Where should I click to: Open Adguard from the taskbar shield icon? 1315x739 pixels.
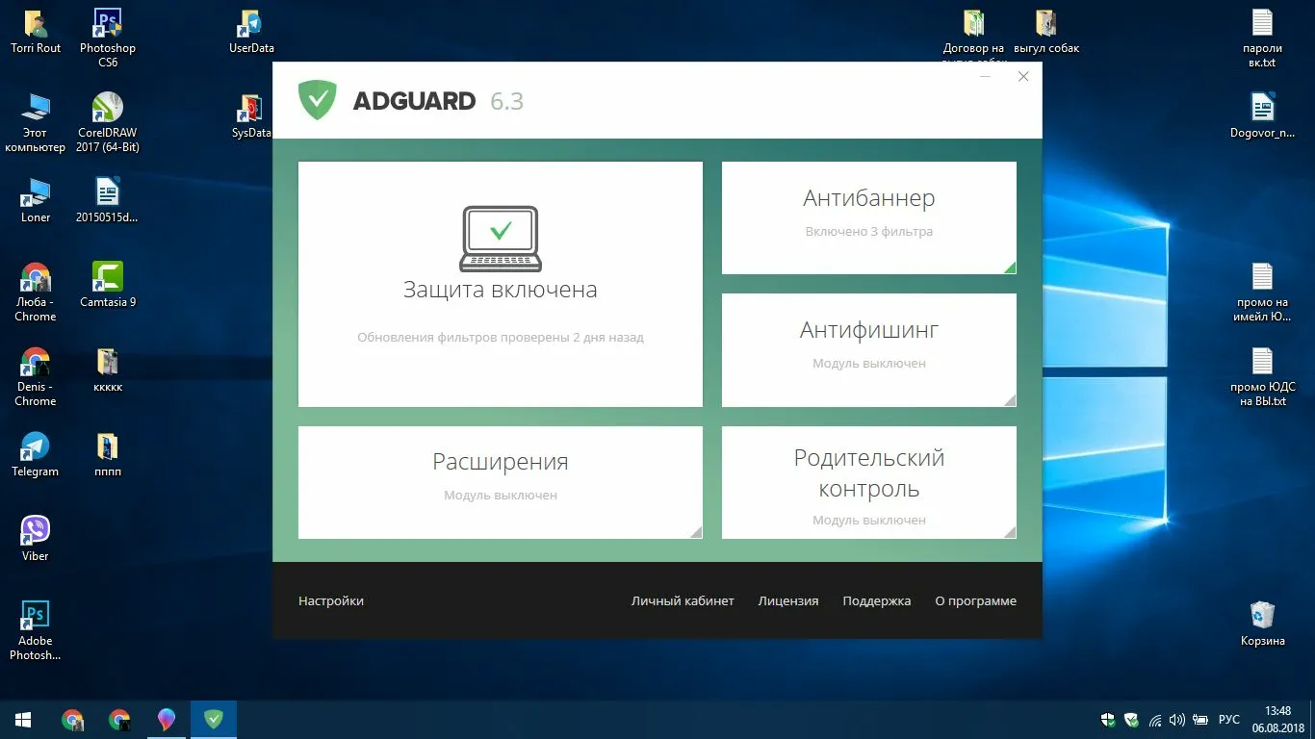click(x=214, y=719)
